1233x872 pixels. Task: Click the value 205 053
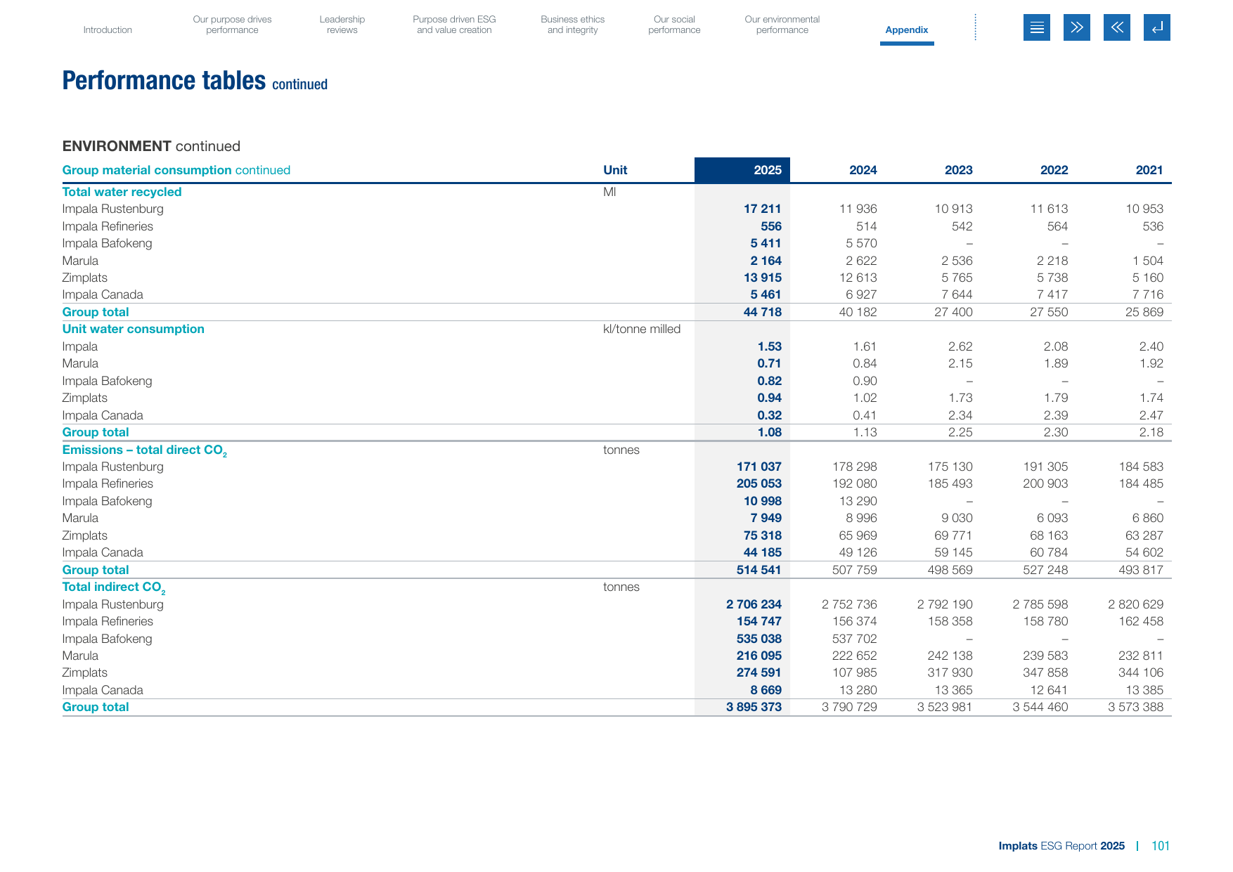pyautogui.click(x=759, y=483)
